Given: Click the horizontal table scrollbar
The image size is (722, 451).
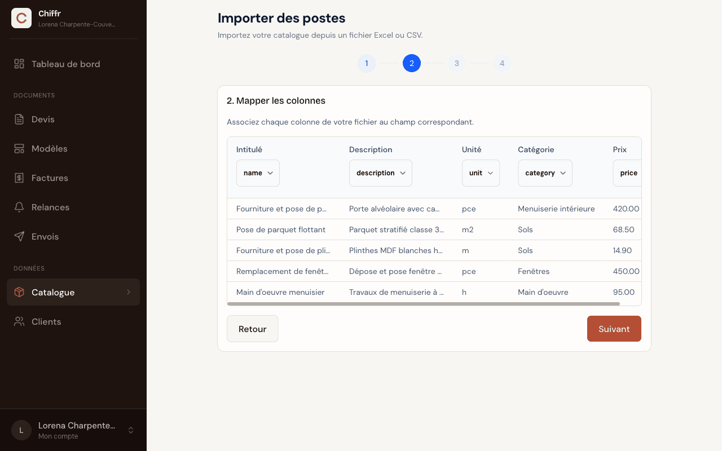Looking at the screenshot, I should coord(424,304).
